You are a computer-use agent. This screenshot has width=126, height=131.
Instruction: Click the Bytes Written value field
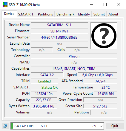[x=44, y=106]
